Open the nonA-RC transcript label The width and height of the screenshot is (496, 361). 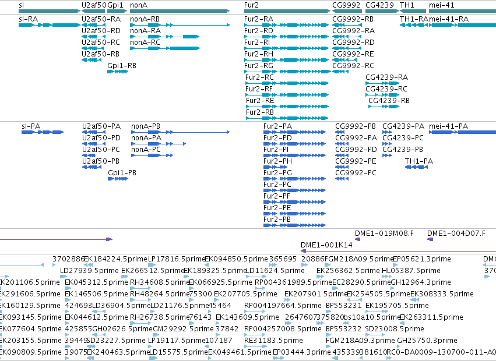(x=145, y=43)
